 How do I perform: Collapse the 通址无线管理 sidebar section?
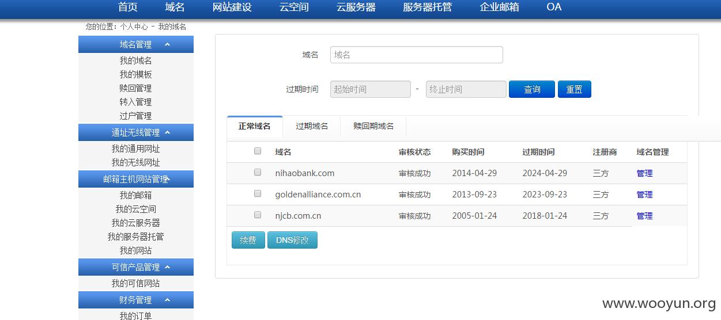(x=136, y=132)
